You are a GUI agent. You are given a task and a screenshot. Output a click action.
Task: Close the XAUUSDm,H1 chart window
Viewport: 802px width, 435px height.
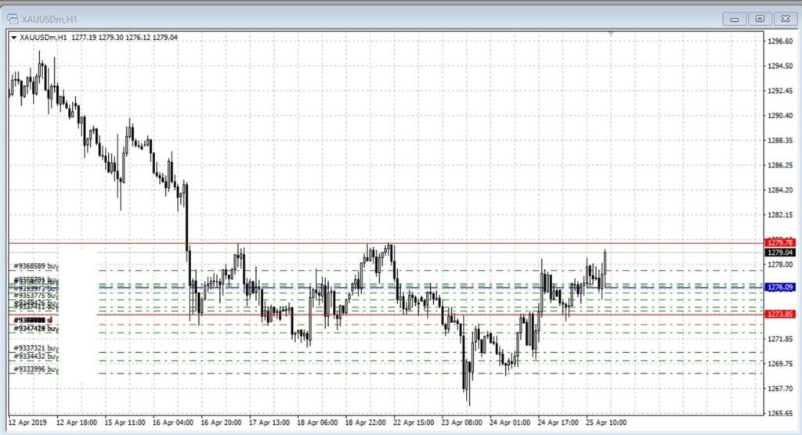[784, 18]
